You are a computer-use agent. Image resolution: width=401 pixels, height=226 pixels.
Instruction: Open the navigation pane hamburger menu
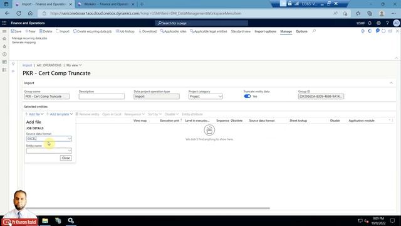(x=4, y=31)
